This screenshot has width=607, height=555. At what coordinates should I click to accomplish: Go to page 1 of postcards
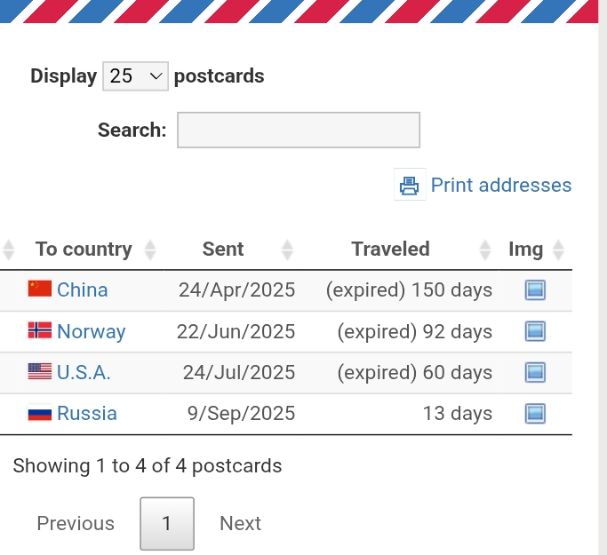point(166,524)
